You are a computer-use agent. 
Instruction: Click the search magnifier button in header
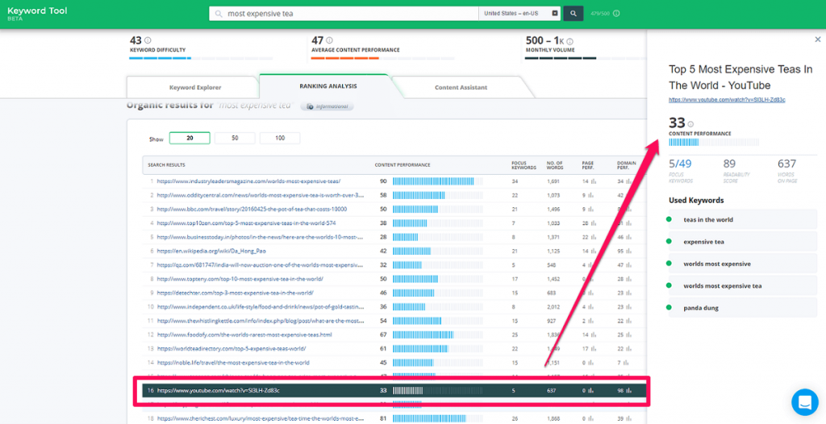[574, 13]
